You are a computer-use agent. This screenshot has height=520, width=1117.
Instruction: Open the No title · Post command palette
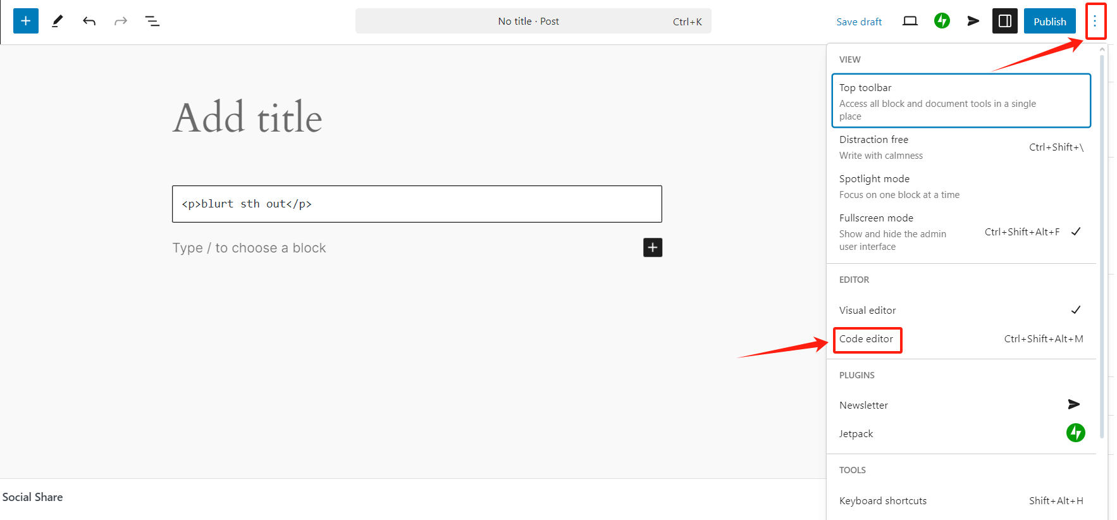(x=533, y=21)
